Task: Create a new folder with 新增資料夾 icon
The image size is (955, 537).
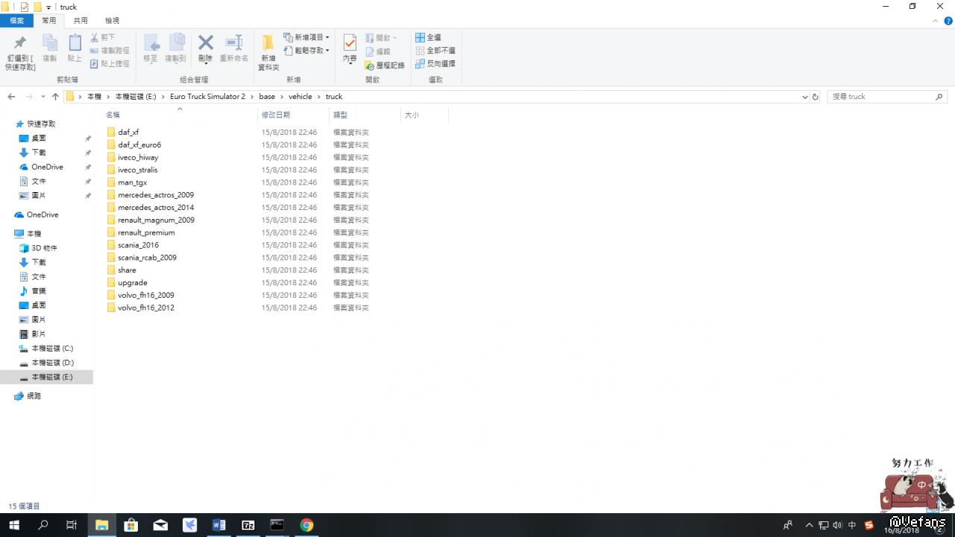Action: (x=268, y=44)
